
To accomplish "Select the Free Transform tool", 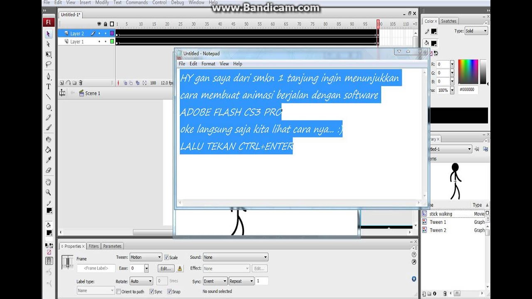I will [48, 54].
